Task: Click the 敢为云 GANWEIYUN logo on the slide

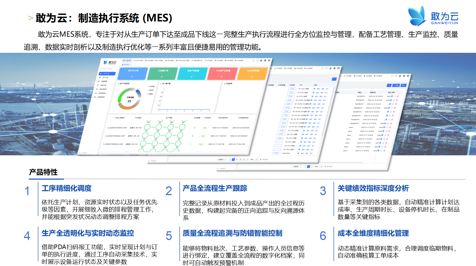Action: [x=433, y=16]
